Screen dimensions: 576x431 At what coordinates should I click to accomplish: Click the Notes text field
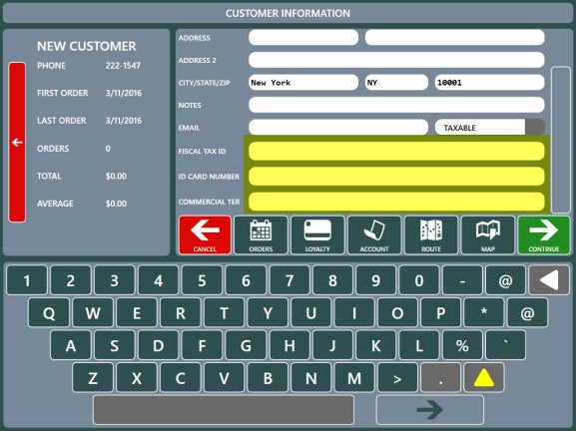pyautogui.click(x=396, y=105)
